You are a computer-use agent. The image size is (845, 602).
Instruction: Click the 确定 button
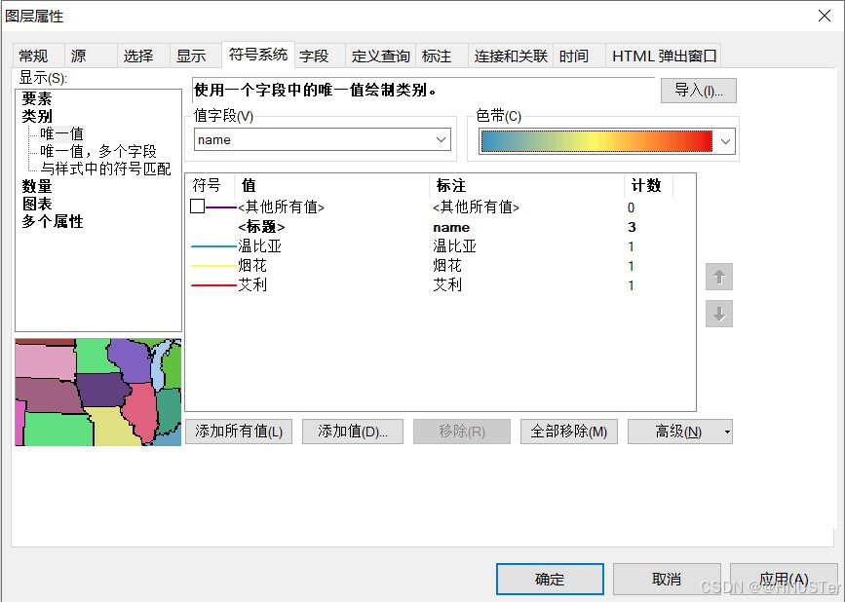(x=550, y=580)
